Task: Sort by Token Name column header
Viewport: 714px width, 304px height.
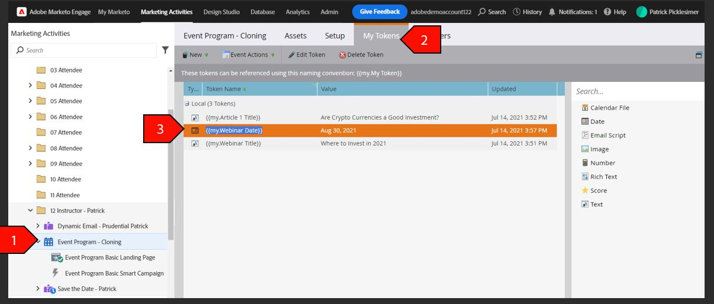Action: [260, 89]
